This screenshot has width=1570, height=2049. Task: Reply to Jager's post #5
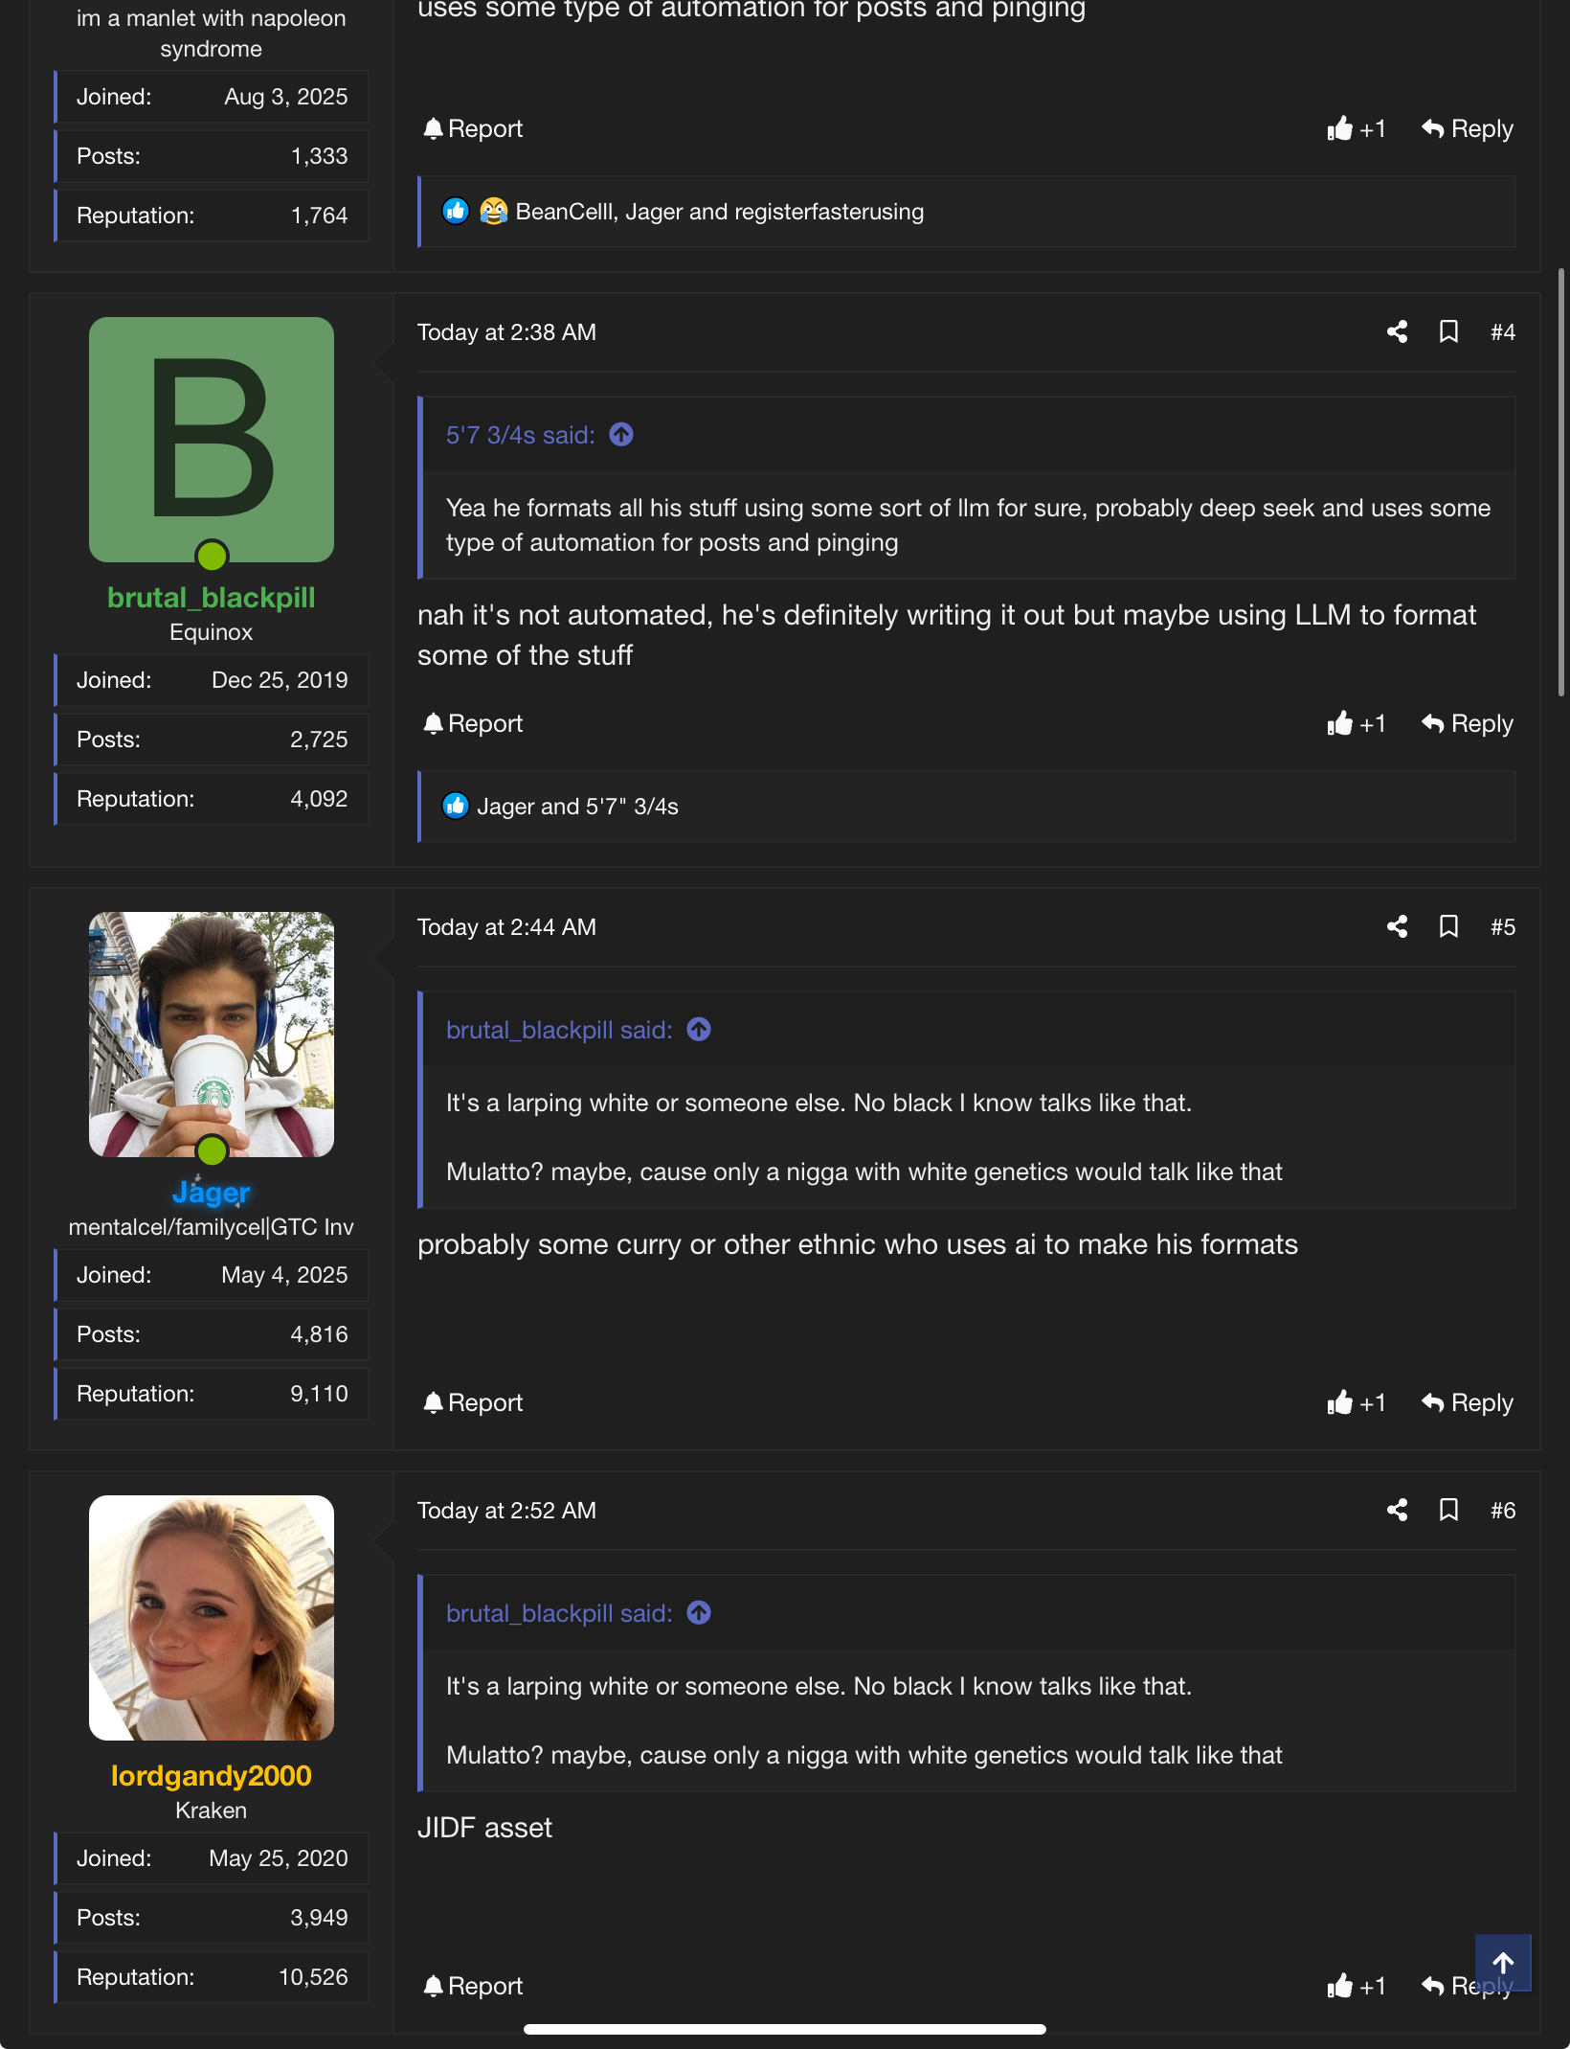[1468, 1403]
